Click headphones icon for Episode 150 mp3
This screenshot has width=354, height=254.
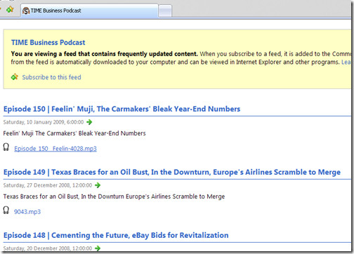(6, 147)
